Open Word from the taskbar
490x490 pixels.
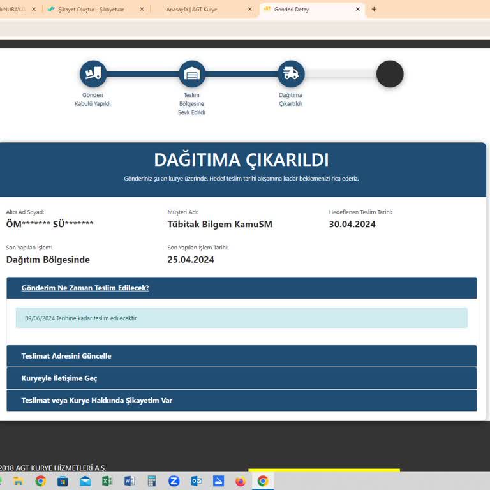(x=130, y=481)
